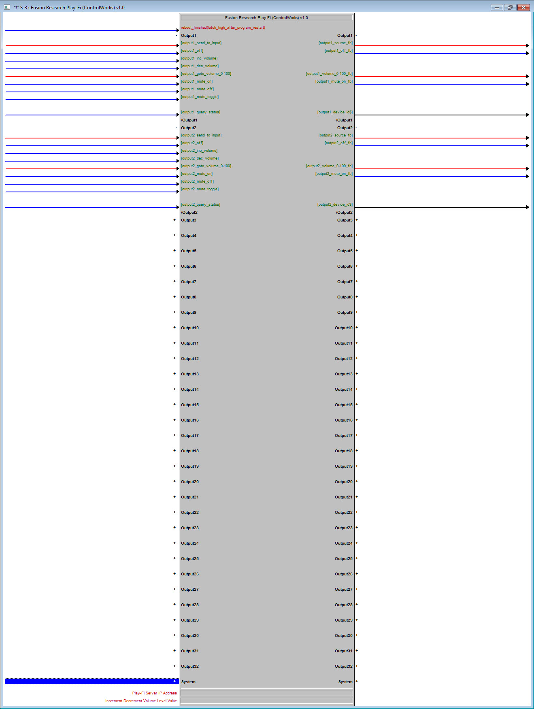
Task: Click the [output2_query_status] input label
Action: click(200, 204)
